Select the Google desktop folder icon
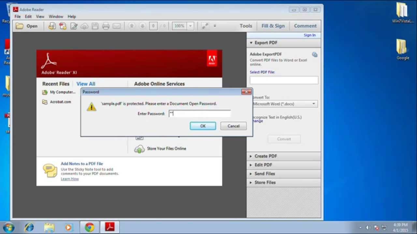 click(403, 50)
